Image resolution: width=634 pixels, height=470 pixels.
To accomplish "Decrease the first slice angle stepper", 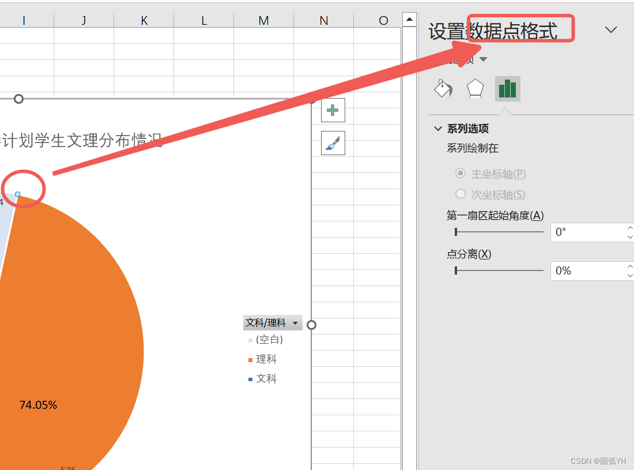I will tap(630, 237).
